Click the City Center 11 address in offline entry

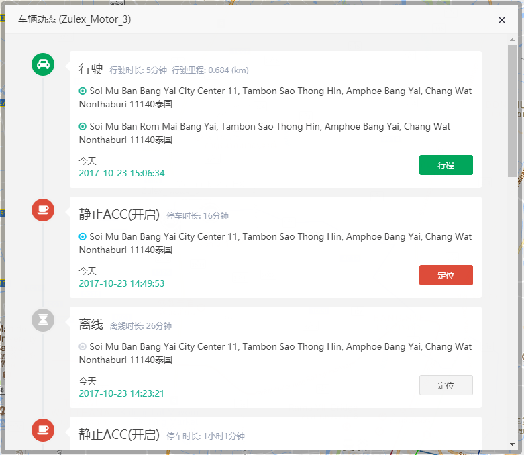coord(275,353)
